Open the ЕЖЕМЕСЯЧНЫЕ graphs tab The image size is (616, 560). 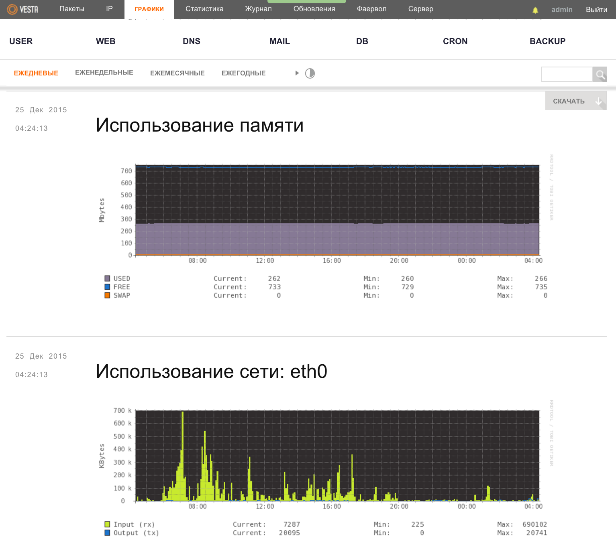pyautogui.click(x=177, y=73)
